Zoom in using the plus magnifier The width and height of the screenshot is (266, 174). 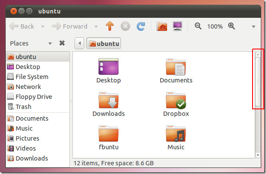231,26
